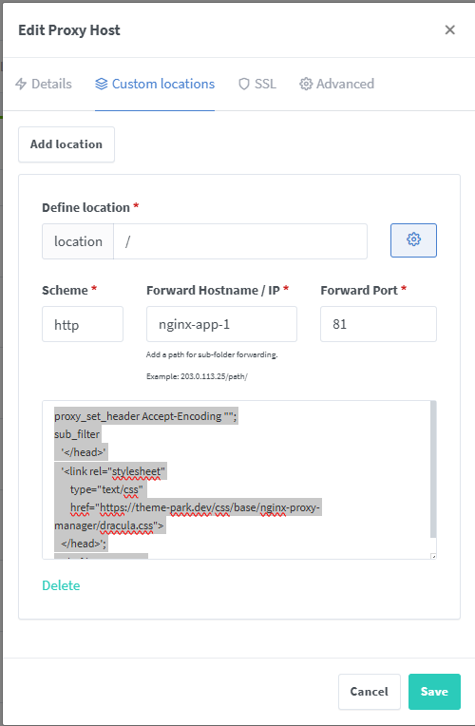The height and width of the screenshot is (726, 475).
Task: Close the Edit Proxy Host dialog
Action: (449, 30)
